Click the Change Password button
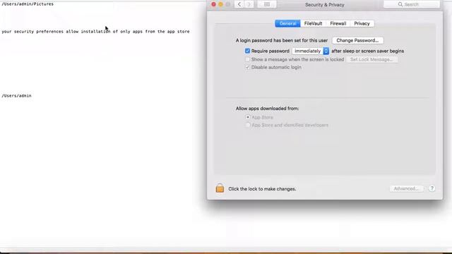This screenshot has height=254, width=452. (x=357, y=40)
